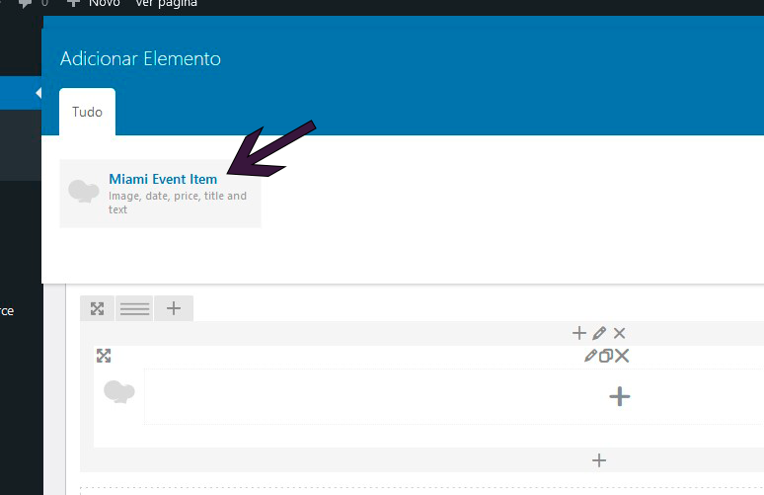Delete column with upper X icon
This screenshot has width=764, height=495.
click(x=619, y=333)
